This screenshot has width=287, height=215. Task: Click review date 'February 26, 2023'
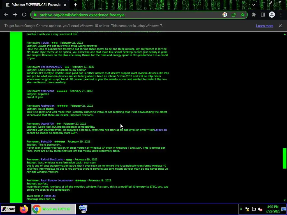coord(71,43)
